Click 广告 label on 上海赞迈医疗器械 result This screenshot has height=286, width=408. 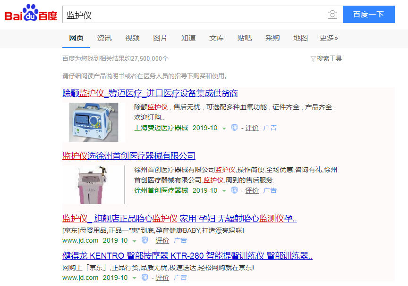pos(270,128)
